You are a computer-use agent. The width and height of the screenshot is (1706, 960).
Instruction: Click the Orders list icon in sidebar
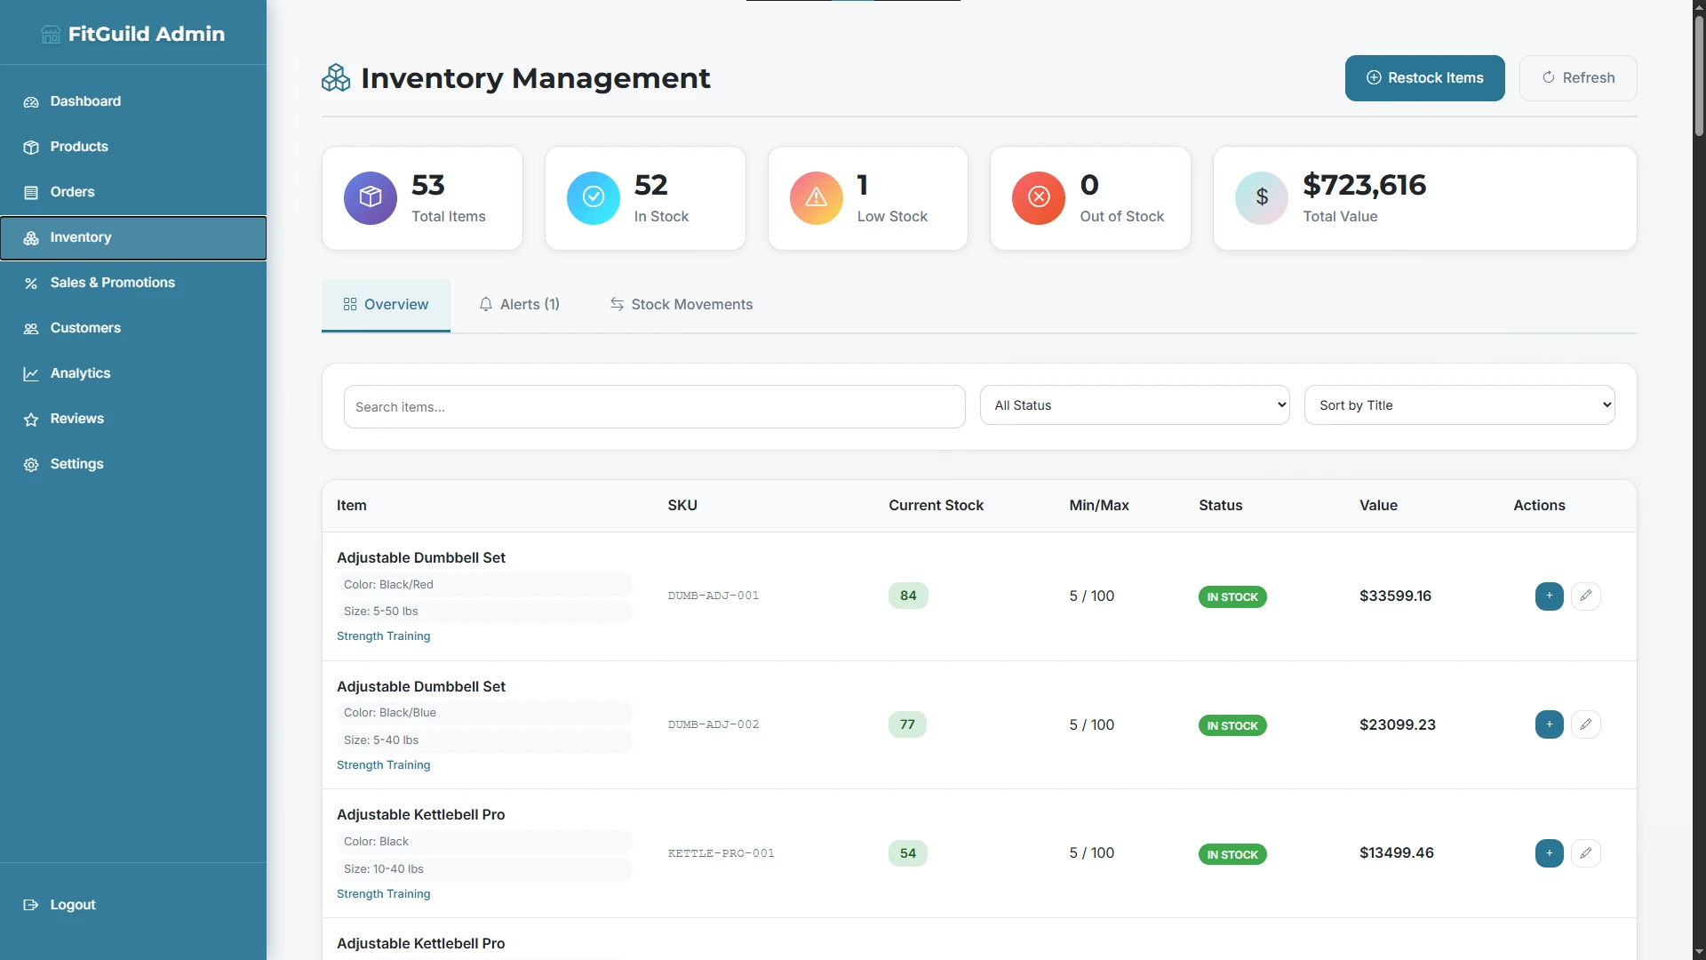point(31,193)
